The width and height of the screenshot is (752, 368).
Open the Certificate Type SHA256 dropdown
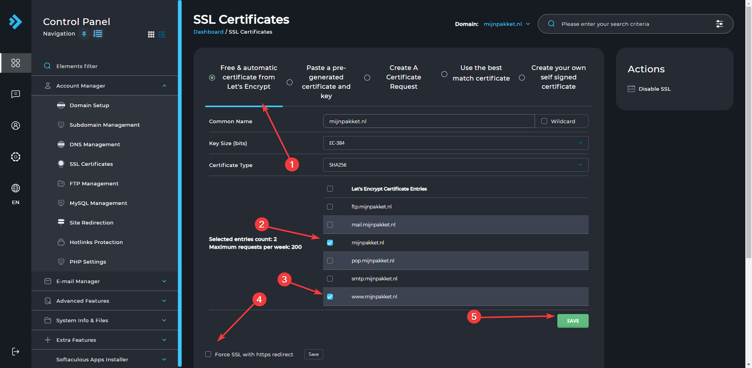456,165
